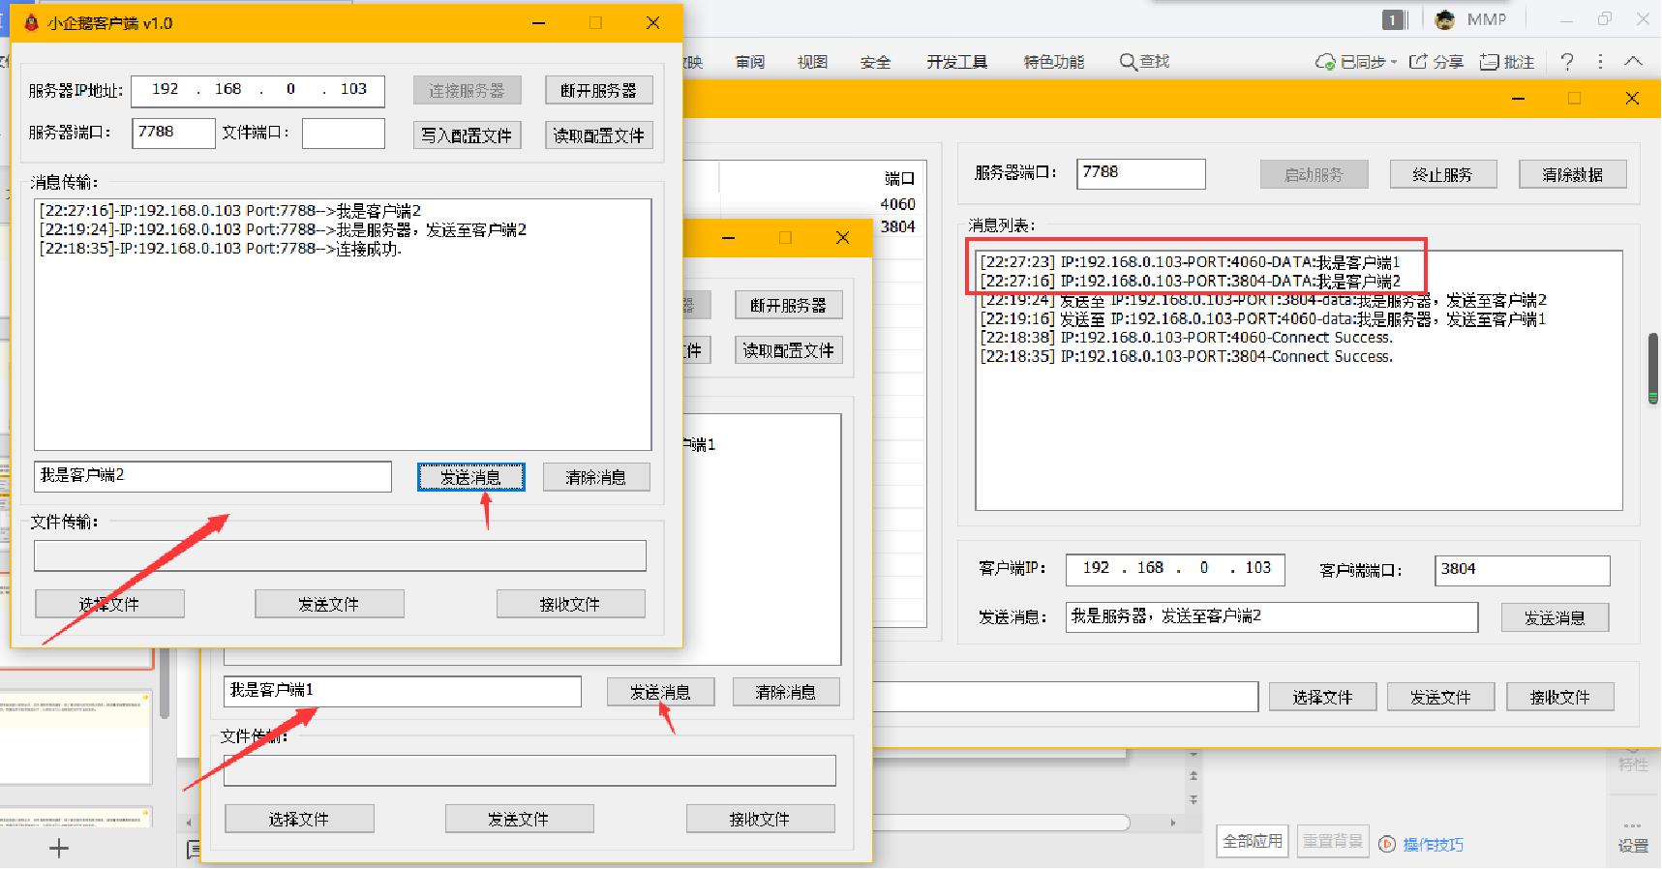Collapse the ribbon with the up chevron

(1634, 61)
